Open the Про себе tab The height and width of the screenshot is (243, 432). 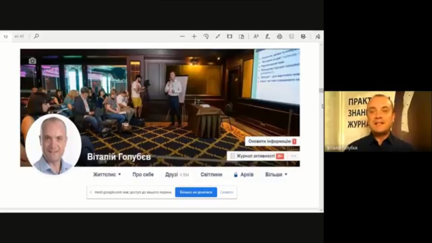coord(143,175)
